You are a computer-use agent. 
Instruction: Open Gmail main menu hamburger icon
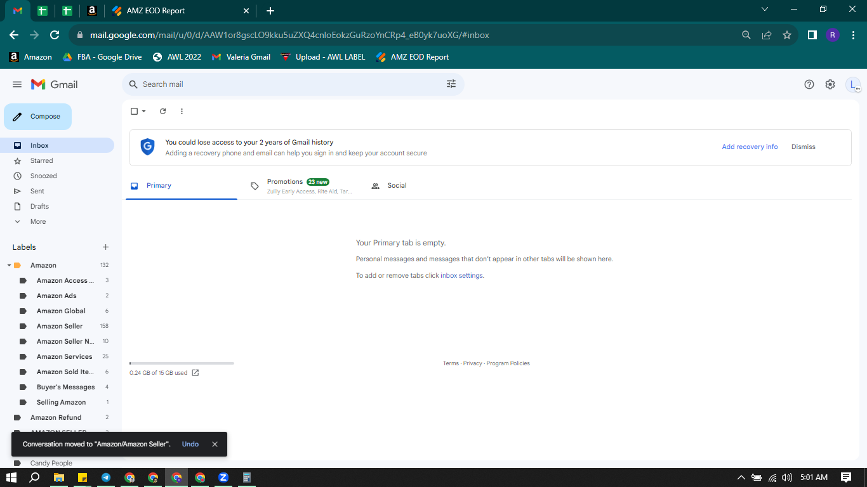17,84
